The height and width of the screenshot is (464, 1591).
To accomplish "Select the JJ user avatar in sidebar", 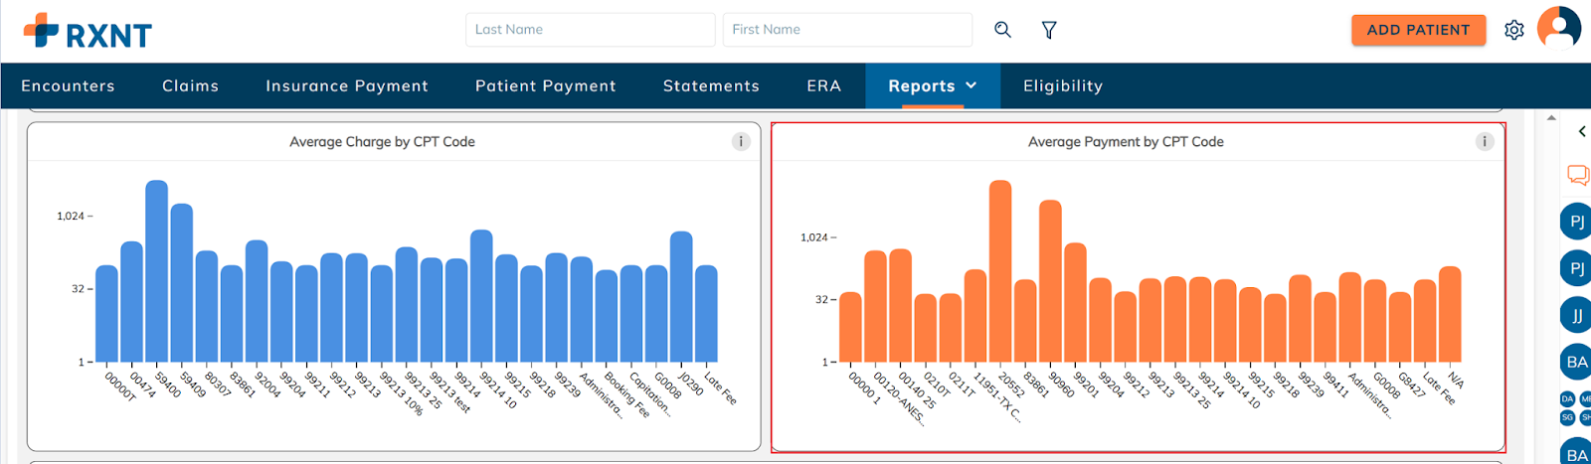I will [1576, 316].
